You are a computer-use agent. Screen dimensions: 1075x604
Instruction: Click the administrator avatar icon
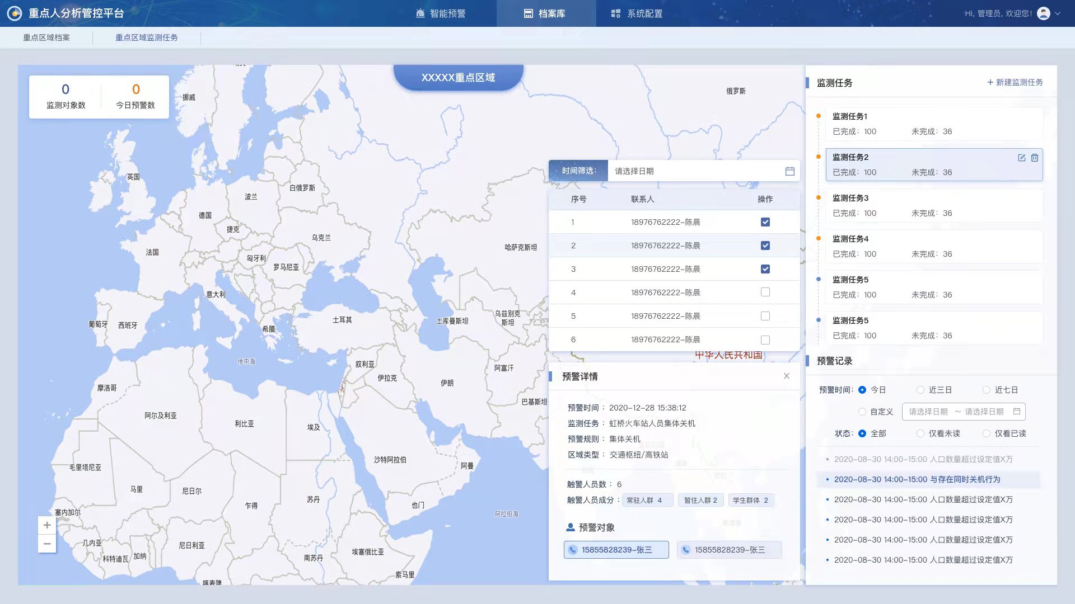coord(1043,13)
